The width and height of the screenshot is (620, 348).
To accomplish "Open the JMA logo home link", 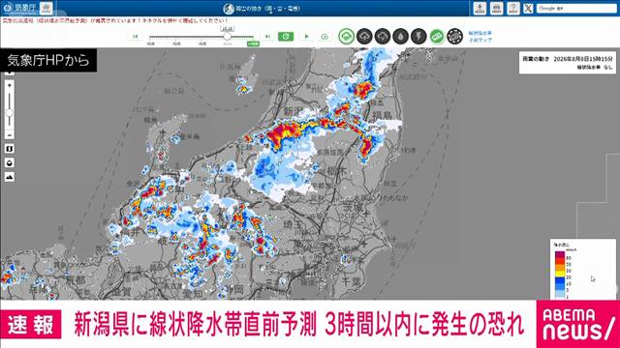I will tap(19, 8).
